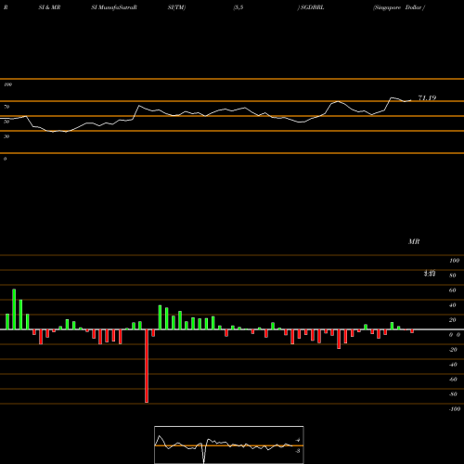Click the SGDBRL symbol text in header
The image size is (464, 464).
tap(312, 7)
